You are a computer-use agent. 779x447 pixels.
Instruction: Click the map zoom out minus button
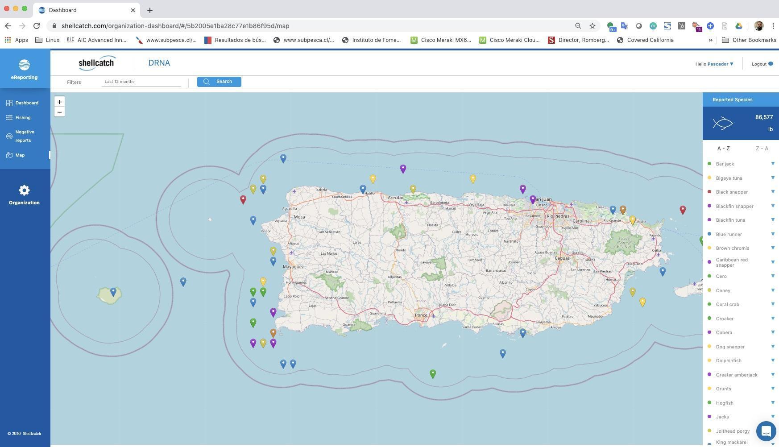[x=59, y=112]
